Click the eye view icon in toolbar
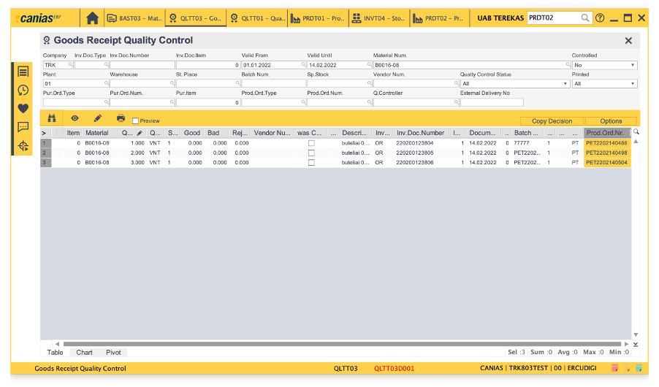 (75, 118)
